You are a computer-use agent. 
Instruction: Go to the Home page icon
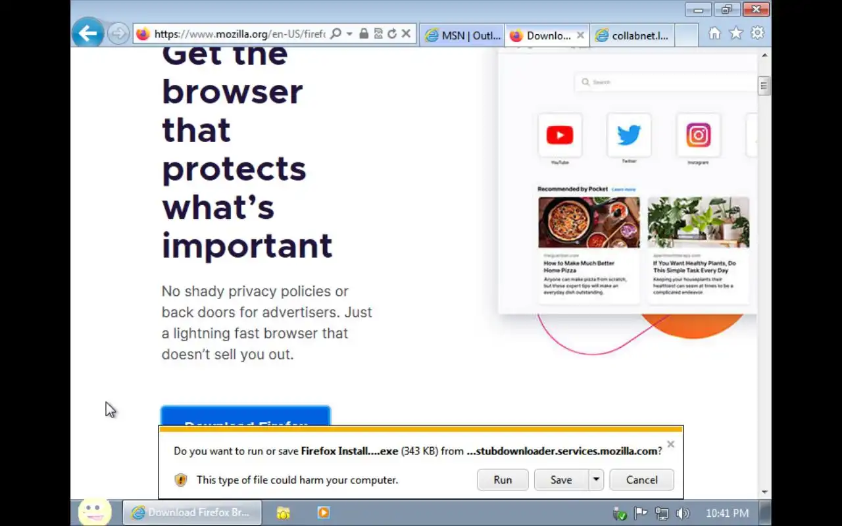(714, 34)
